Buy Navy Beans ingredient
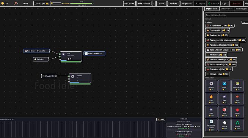This screenshot has width=248, height=138. [x=220, y=26]
